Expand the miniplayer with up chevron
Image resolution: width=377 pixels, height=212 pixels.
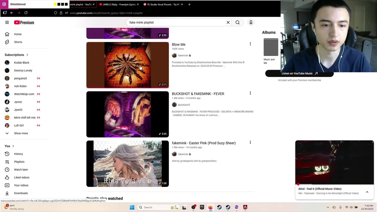pos(367,192)
